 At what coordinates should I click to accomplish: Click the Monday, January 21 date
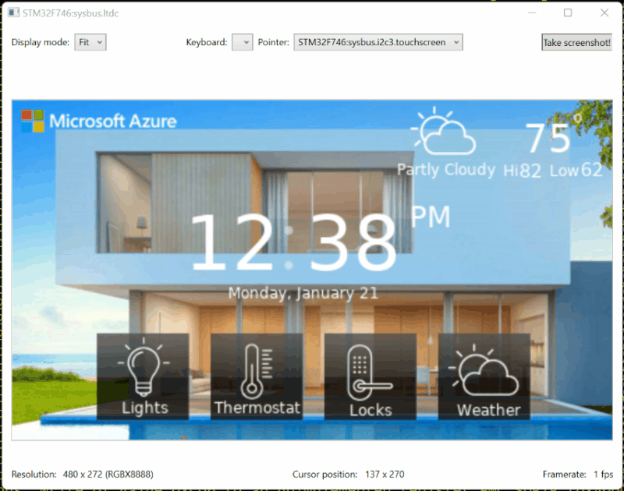coord(303,293)
